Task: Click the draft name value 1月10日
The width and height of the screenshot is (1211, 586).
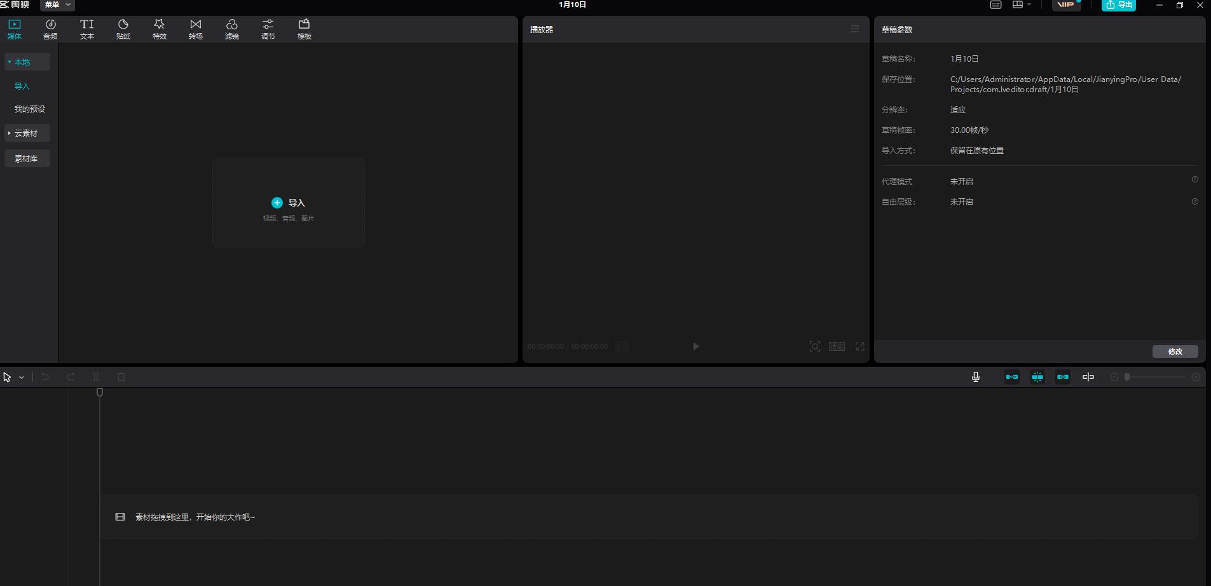Action: pyautogui.click(x=964, y=58)
